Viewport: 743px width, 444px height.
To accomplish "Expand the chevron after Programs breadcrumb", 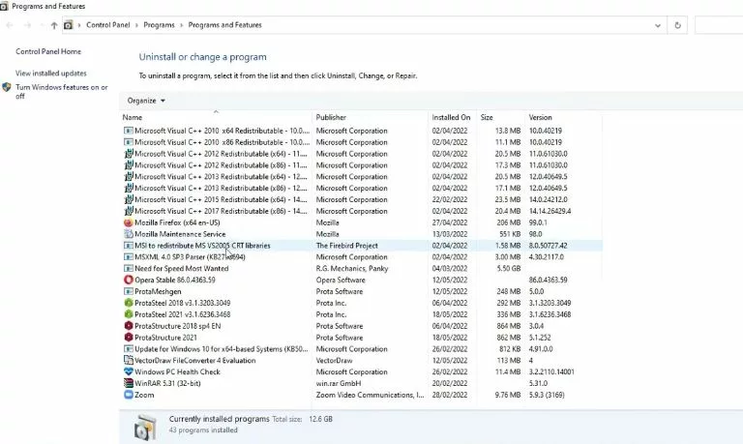I will point(181,25).
